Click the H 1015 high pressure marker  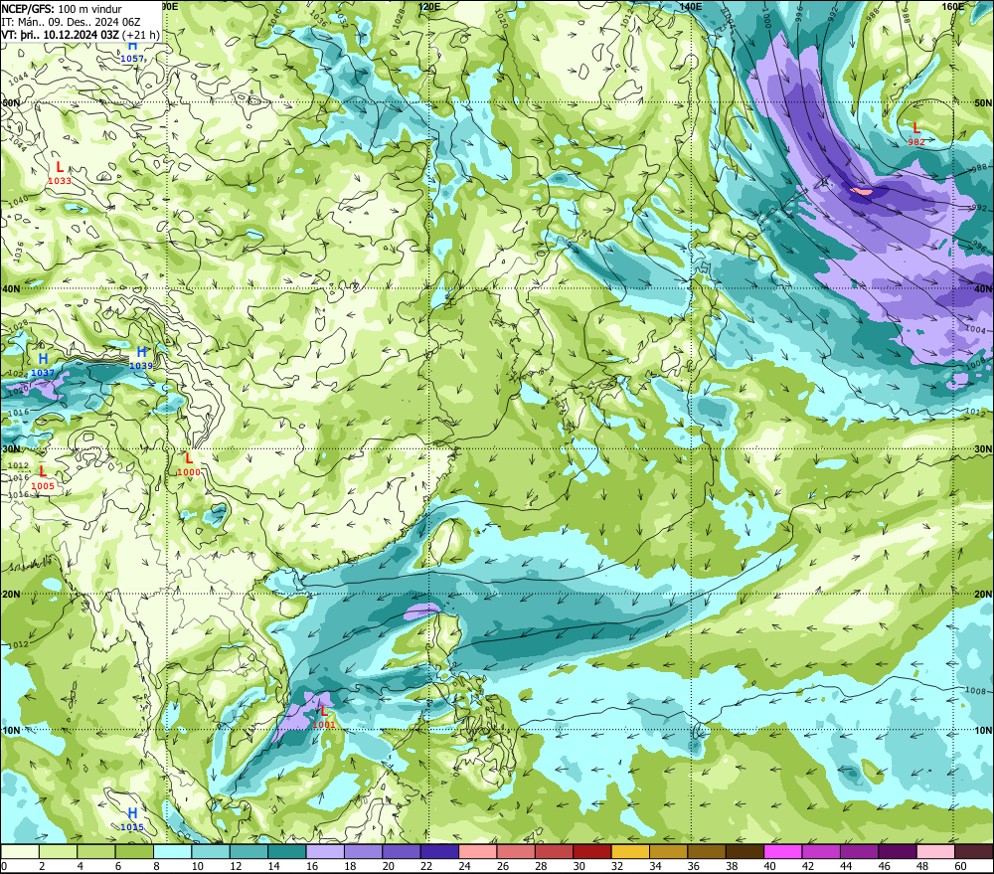point(132,819)
